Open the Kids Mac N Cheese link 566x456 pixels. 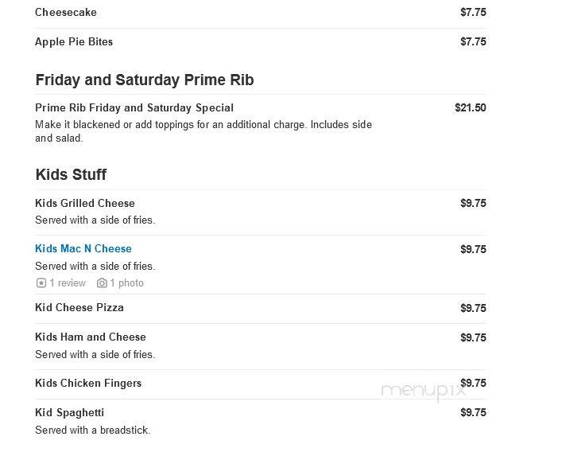83,248
